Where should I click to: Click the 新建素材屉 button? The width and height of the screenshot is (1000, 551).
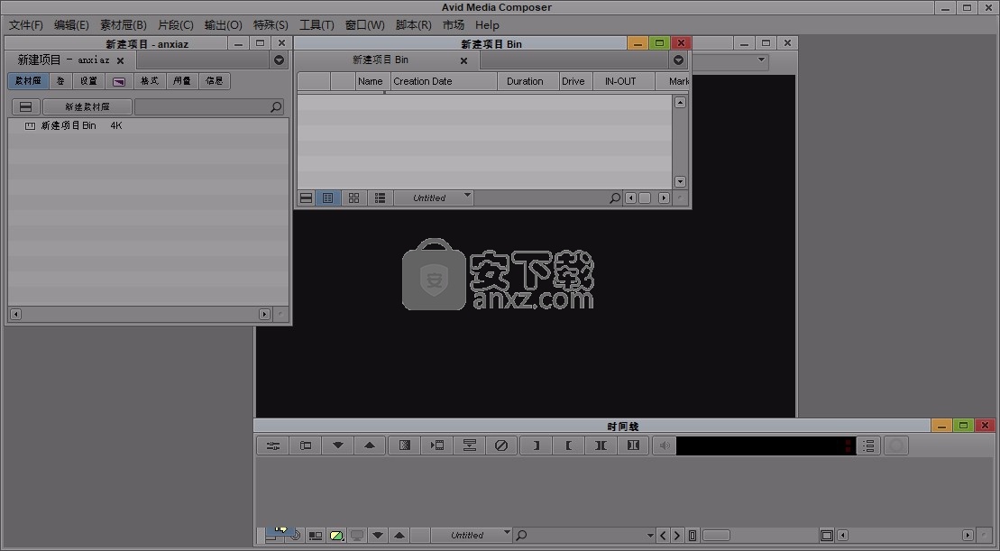[87, 107]
